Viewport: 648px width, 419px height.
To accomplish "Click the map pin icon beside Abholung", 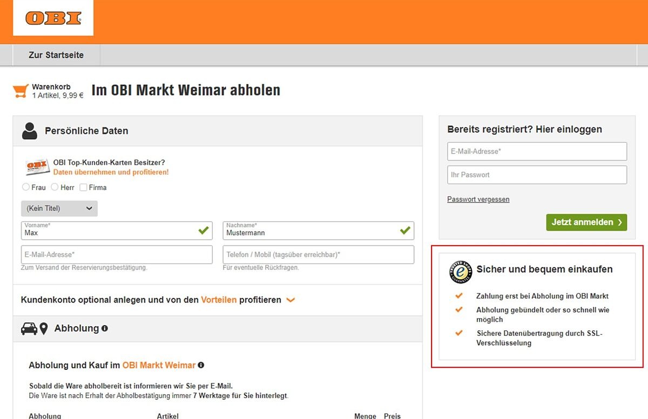I will [x=44, y=328].
